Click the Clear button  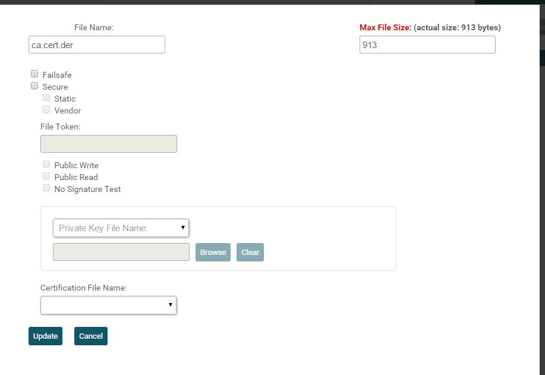(x=250, y=253)
